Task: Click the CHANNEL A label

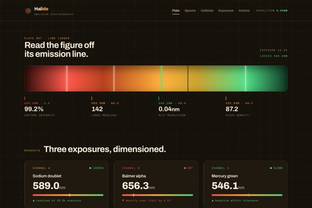Action: [x=42, y=168]
